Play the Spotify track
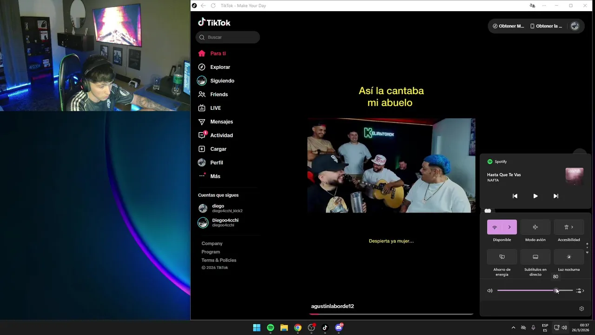Image resolution: width=595 pixels, height=335 pixels. click(535, 196)
